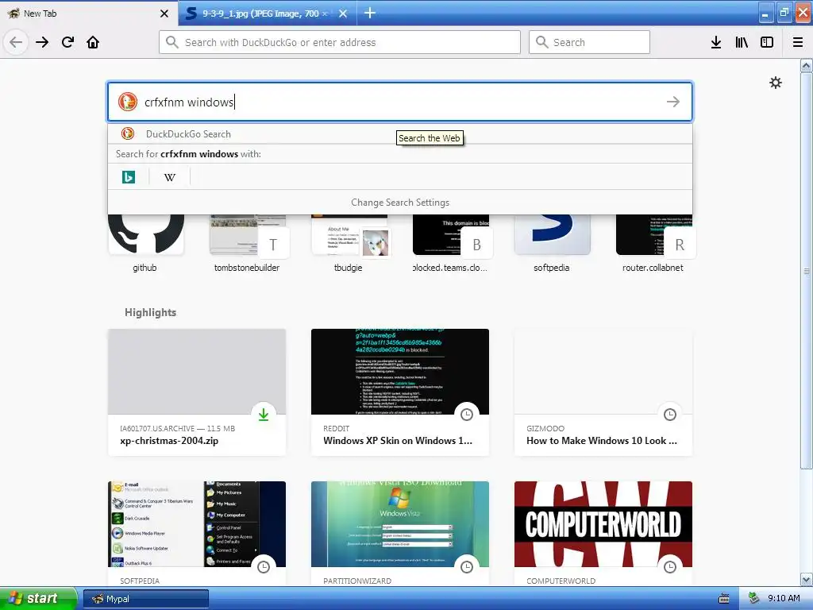Viewport: 813px width, 610px height.
Task: Open the router.collabnet top site tile
Action: pyautogui.click(x=653, y=244)
